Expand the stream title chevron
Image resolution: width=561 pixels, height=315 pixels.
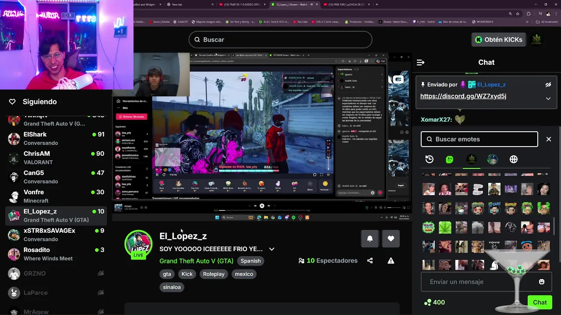[x=272, y=249]
